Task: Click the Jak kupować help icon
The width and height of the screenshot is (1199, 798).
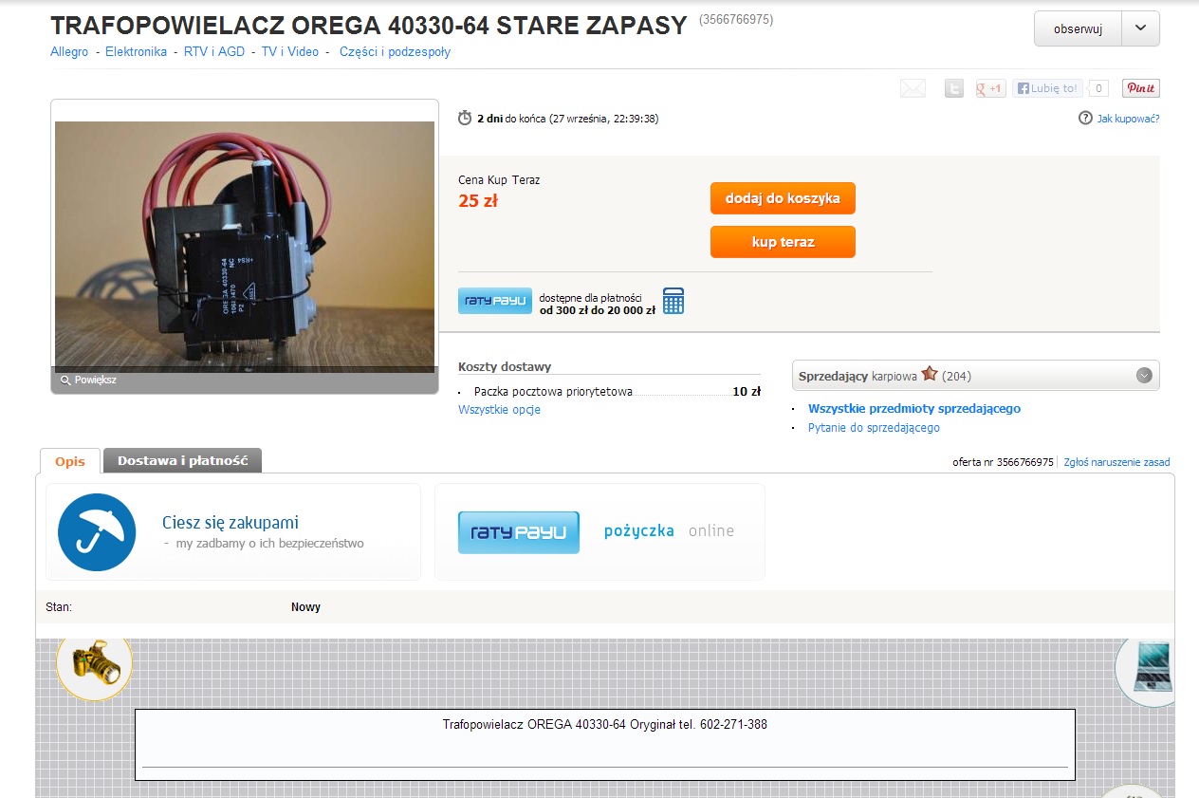Action: click(x=1085, y=119)
